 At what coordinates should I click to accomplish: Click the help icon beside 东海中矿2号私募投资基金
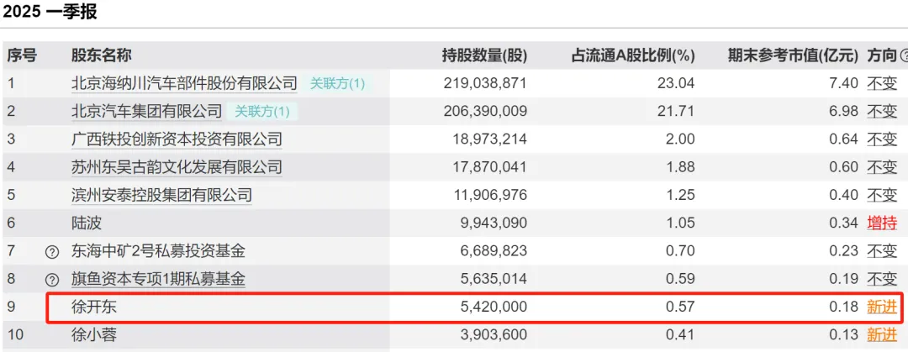[52, 251]
